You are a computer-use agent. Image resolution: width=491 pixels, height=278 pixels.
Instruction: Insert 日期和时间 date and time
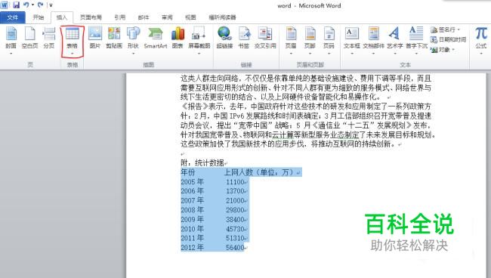(449, 40)
